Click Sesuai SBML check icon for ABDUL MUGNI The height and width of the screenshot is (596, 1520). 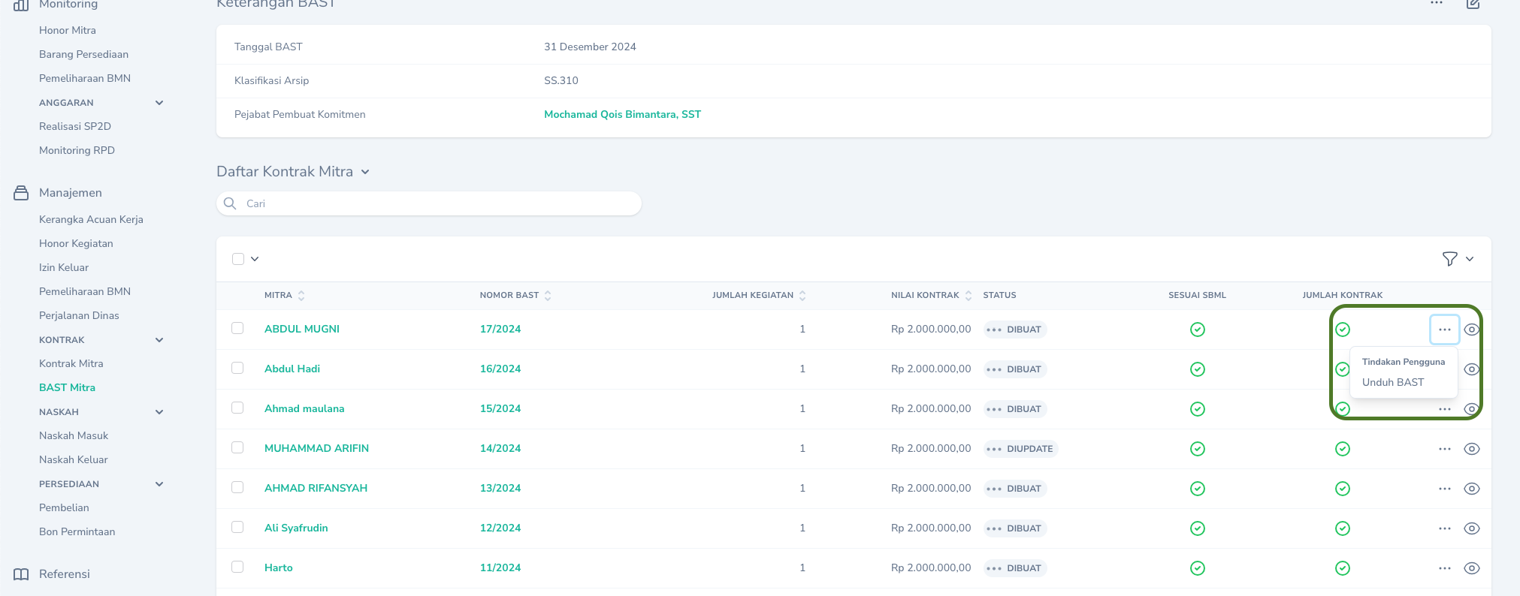(1198, 330)
